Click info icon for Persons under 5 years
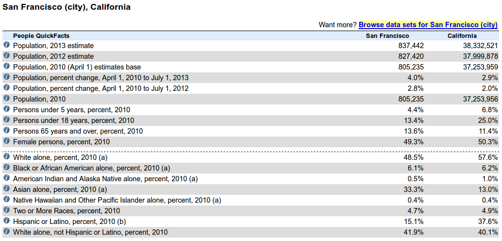This screenshot has width=502, height=241. click(x=7, y=109)
